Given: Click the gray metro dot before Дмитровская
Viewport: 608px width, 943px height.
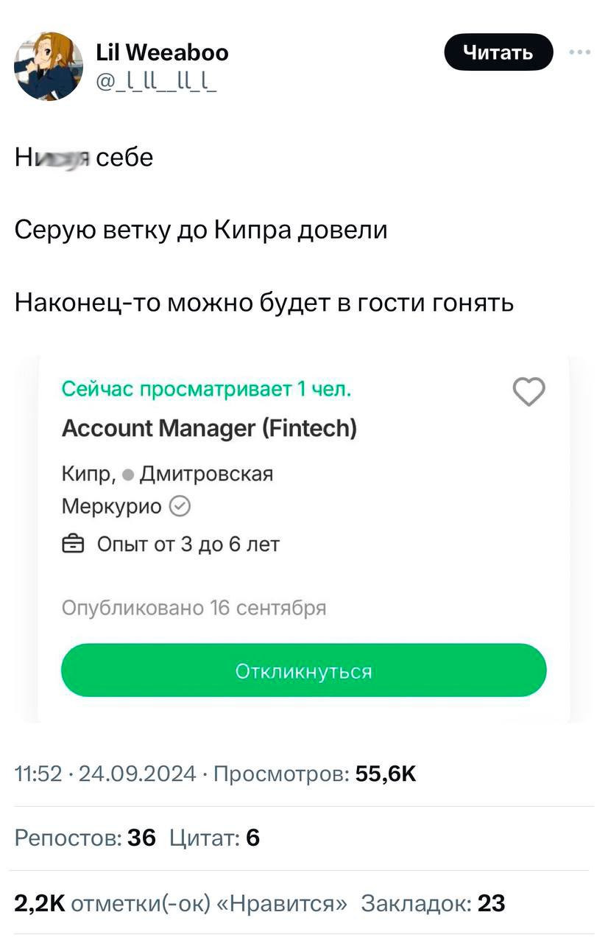Looking at the screenshot, I should coord(127,475).
